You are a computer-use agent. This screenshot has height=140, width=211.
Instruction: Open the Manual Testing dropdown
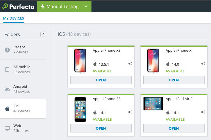(86, 6)
